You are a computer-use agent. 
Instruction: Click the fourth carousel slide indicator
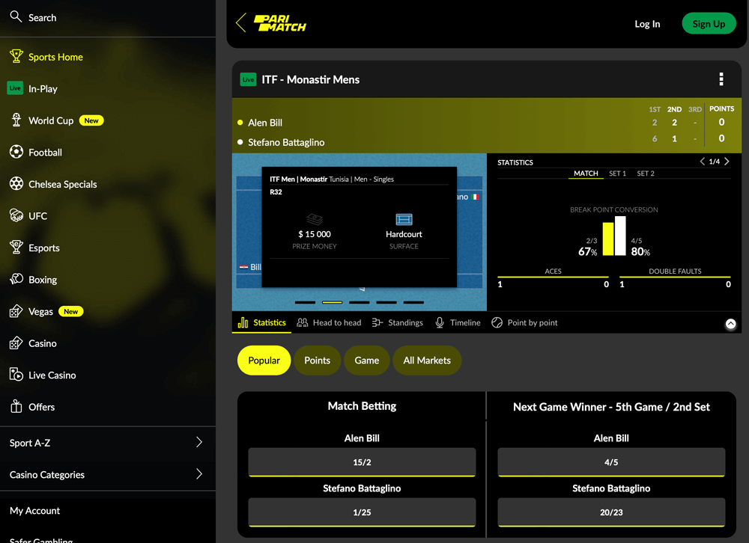coord(386,302)
